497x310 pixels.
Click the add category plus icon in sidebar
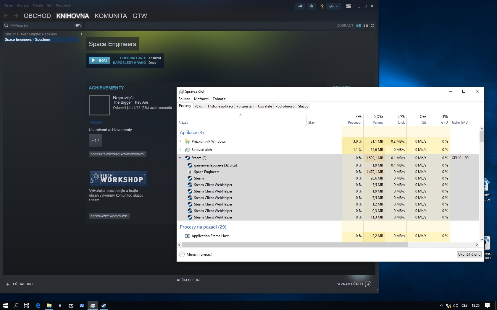click(81, 34)
